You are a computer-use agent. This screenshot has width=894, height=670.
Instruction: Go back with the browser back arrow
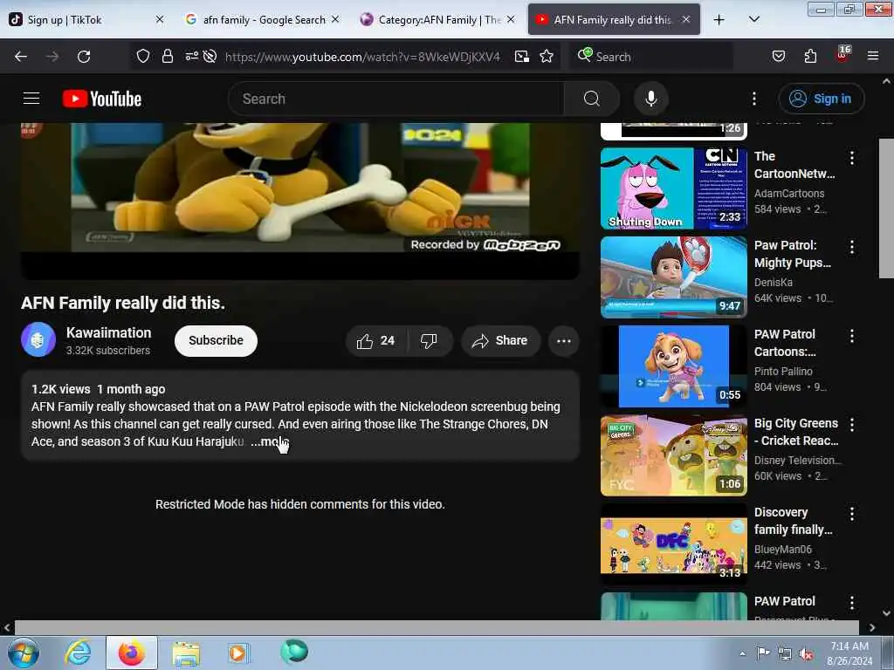[x=21, y=57]
